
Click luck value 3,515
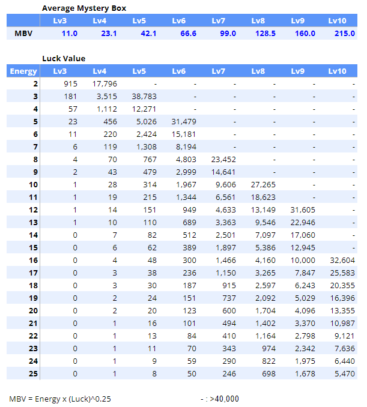107,97
